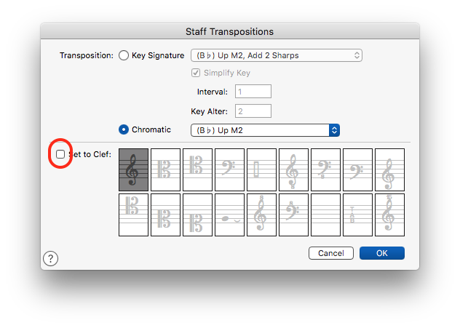The height and width of the screenshot is (328, 460).
Task: Click the Interval input field
Action: [253, 92]
